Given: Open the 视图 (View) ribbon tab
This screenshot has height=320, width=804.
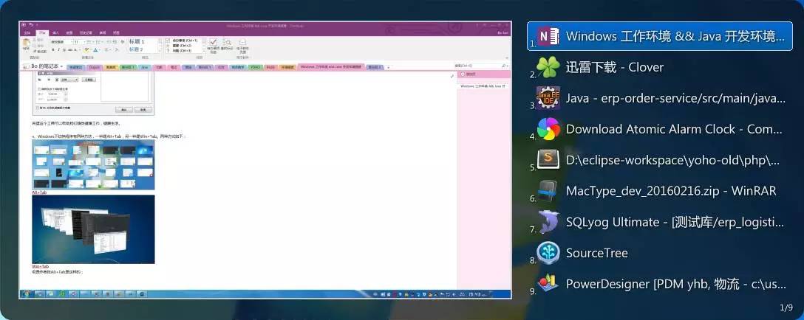Looking at the screenshot, I should point(116,32).
